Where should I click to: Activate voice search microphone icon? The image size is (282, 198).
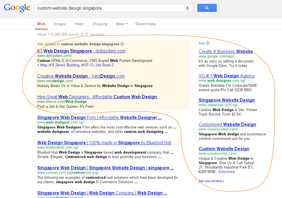coord(187,8)
